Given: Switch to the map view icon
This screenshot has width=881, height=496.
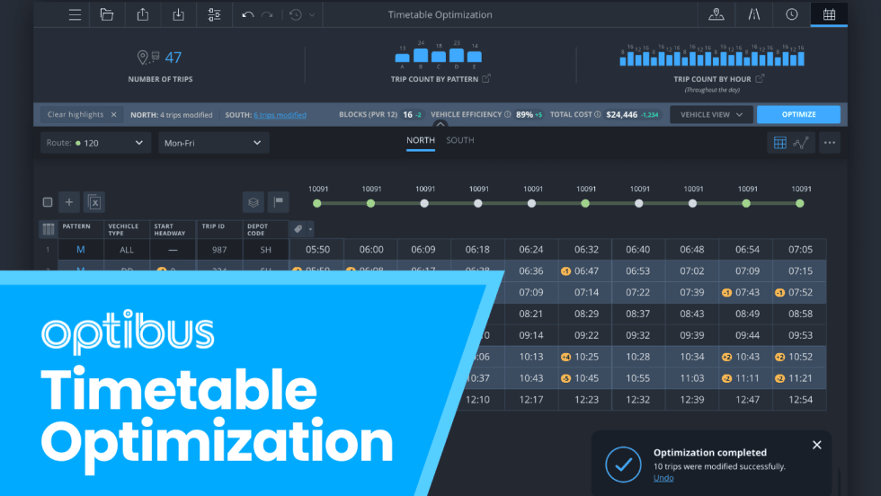Looking at the screenshot, I should point(716,14).
